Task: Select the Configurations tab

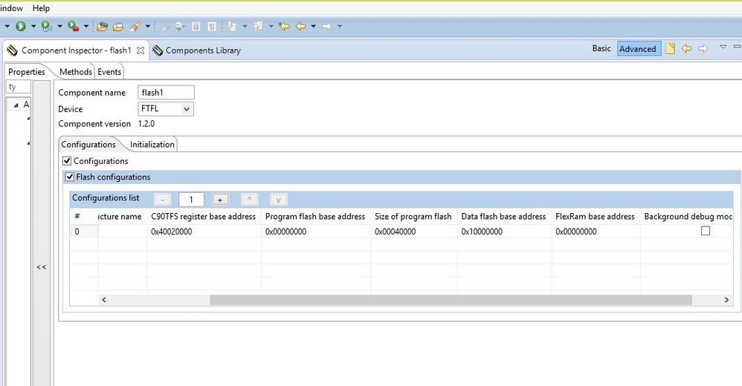Action: pyautogui.click(x=88, y=145)
